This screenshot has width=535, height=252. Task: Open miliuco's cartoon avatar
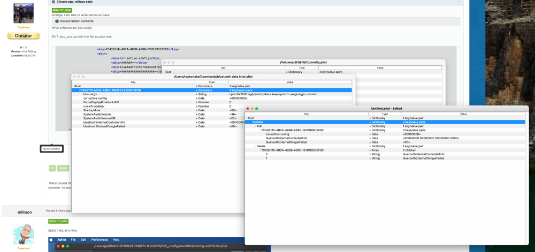point(24,234)
